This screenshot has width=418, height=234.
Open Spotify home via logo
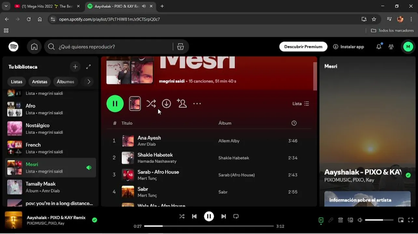13,47
